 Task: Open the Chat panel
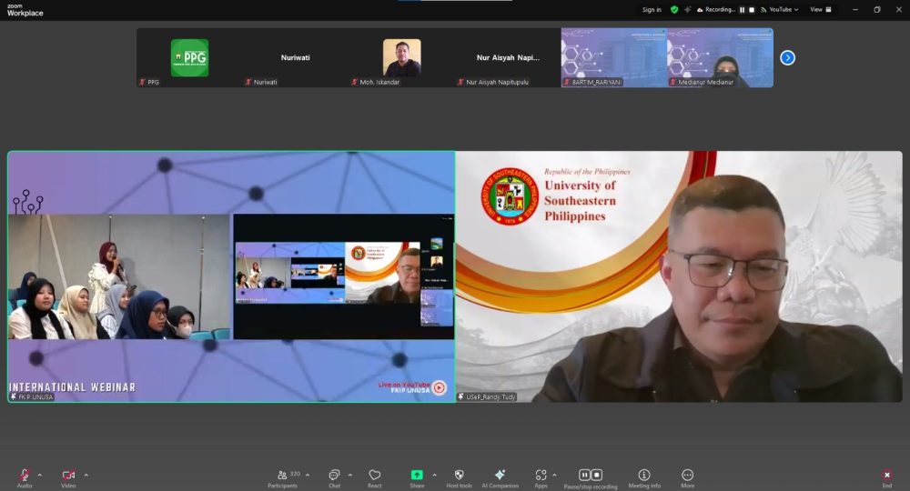click(x=334, y=476)
